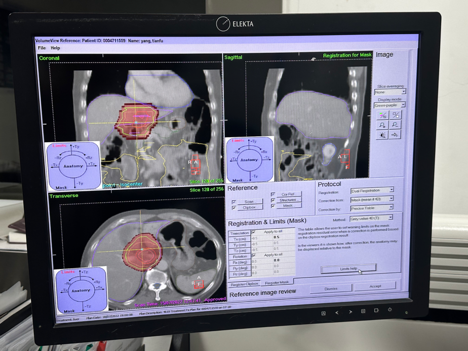This screenshot has height=351, width=468.
Task: Toggle Translation Apply to all checkbox
Action: (254, 232)
